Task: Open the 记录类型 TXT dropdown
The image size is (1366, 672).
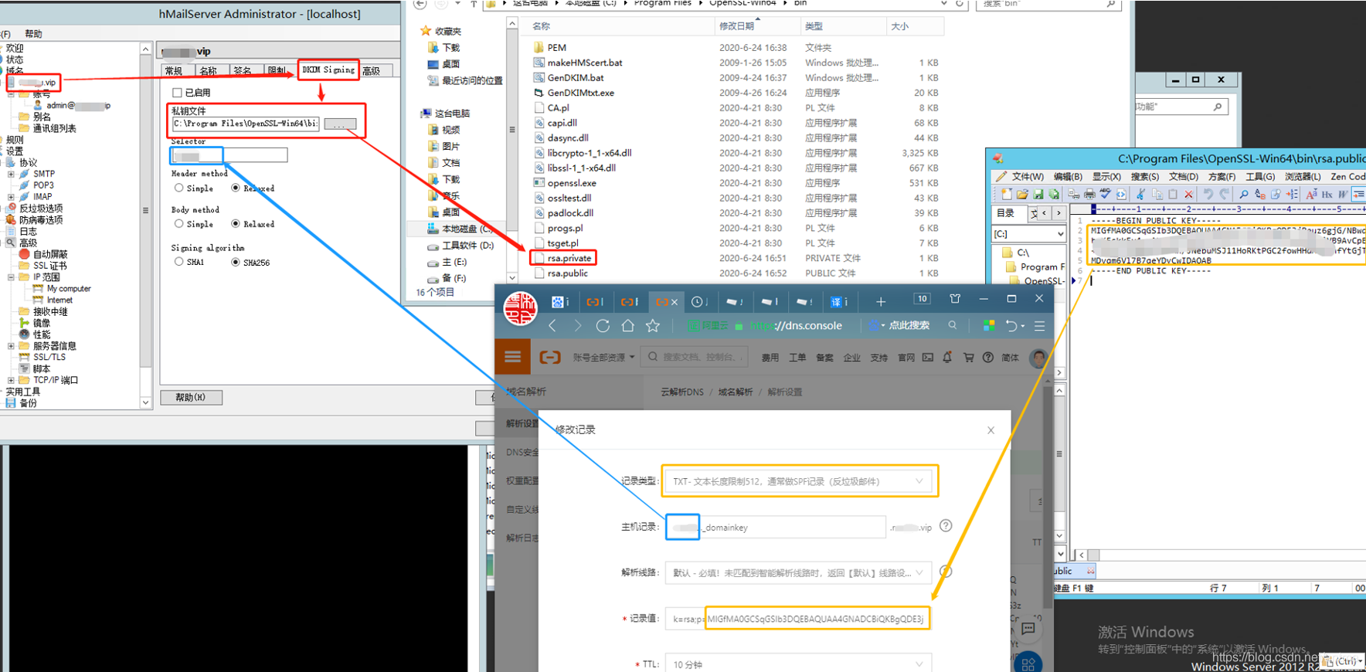Action: 799,481
